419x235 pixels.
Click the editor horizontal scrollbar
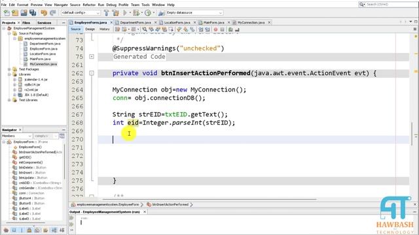209,199
